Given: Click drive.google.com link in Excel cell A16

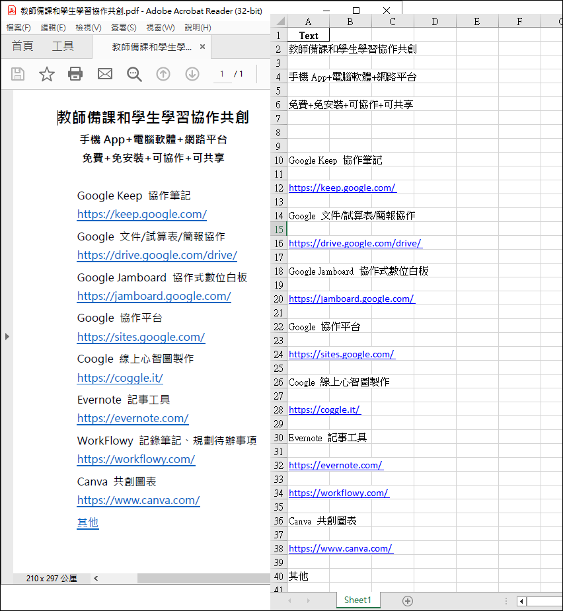Looking at the screenshot, I should tap(356, 243).
